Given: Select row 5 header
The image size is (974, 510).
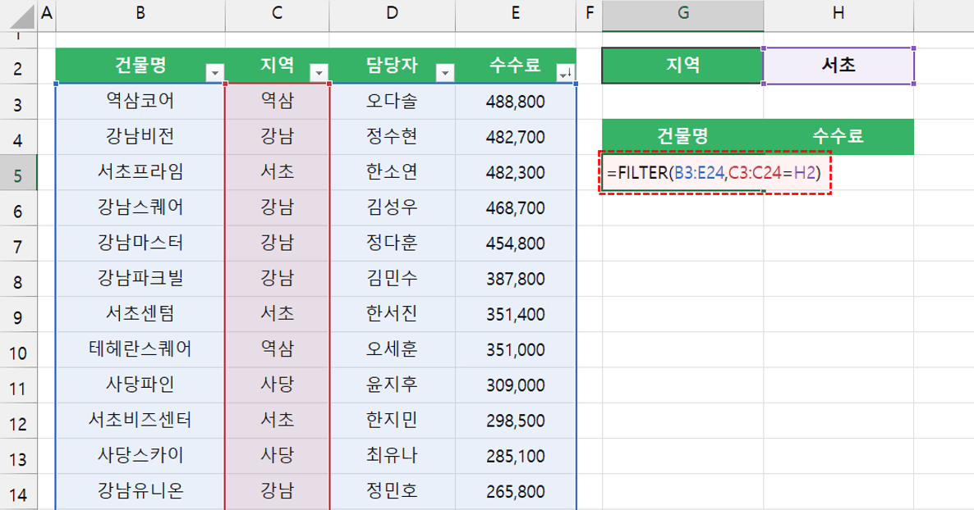Looking at the screenshot, I should click(x=19, y=175).
